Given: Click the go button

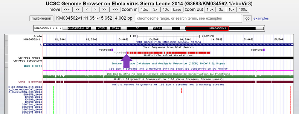Looking at the screenshot, I should (x=247, y=18).
